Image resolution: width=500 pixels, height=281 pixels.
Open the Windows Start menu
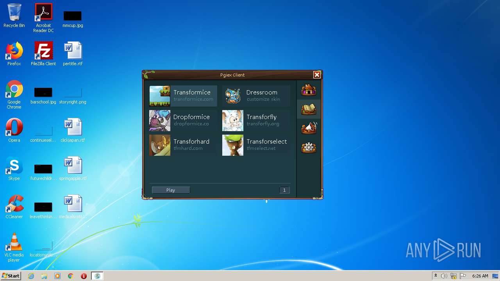click(x=11, y=276)
